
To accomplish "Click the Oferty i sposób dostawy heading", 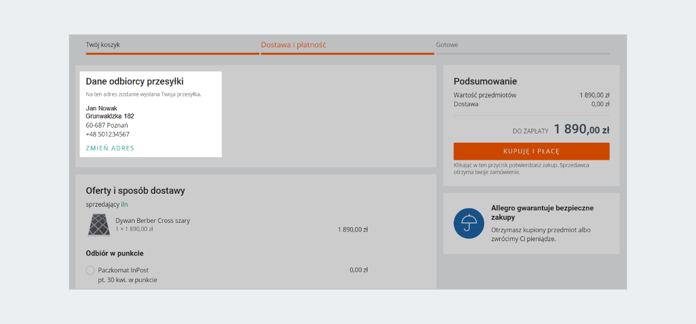I will pos(135,191).
